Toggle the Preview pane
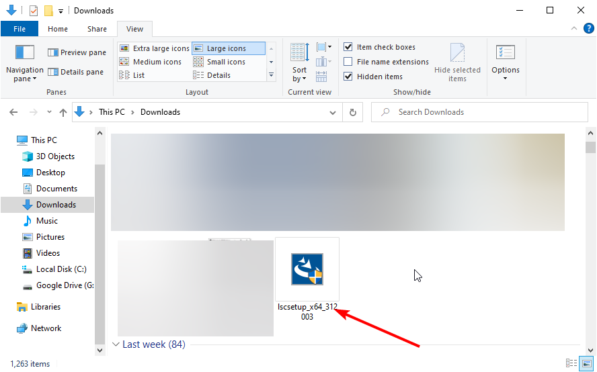 [77, 52]
